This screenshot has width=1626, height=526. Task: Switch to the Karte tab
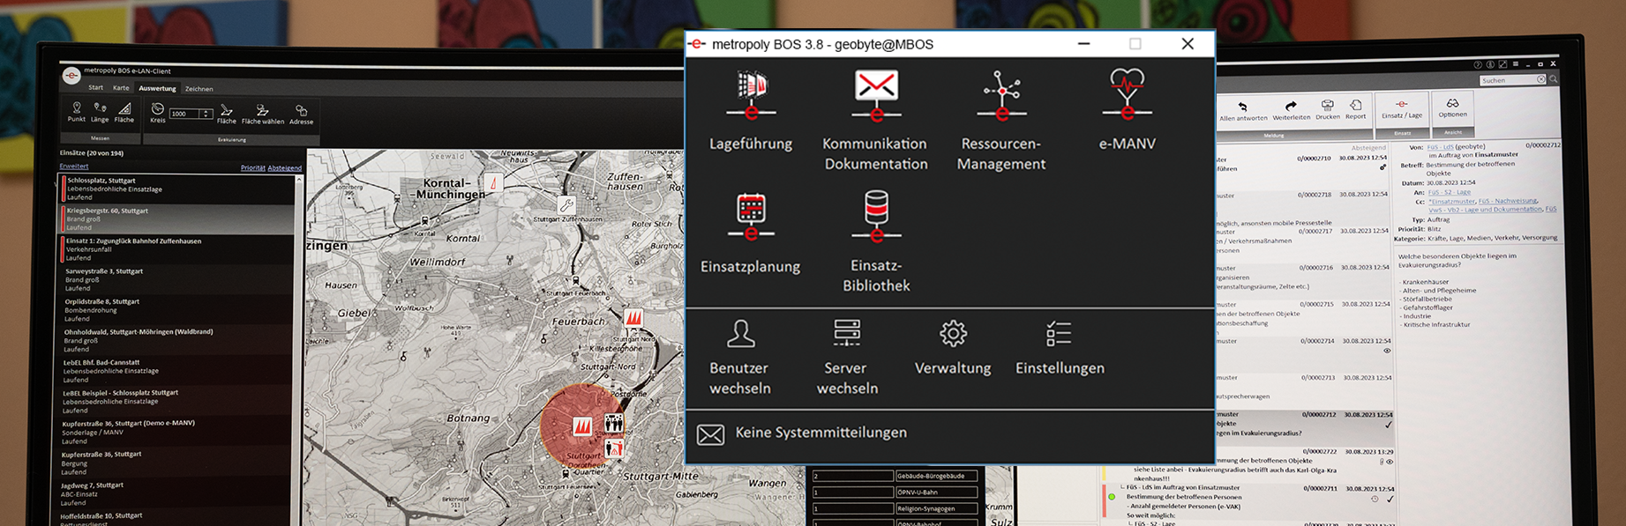pos(121,87)
